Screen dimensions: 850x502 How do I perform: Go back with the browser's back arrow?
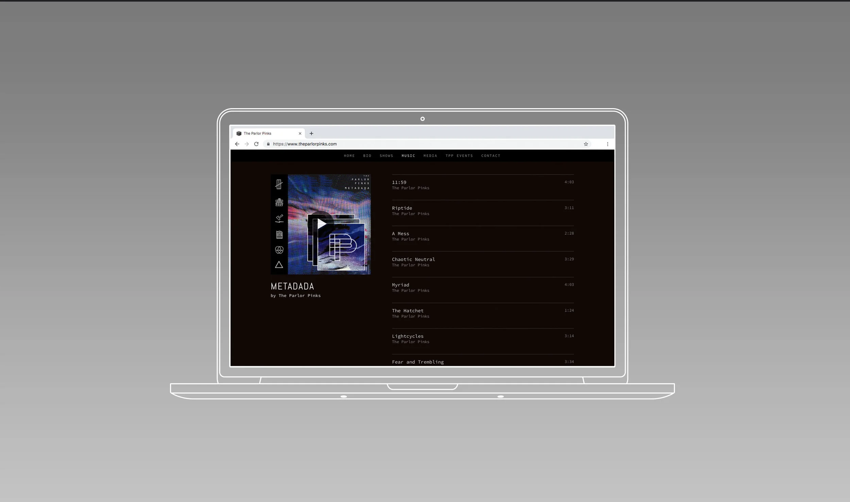coord(237,144)
